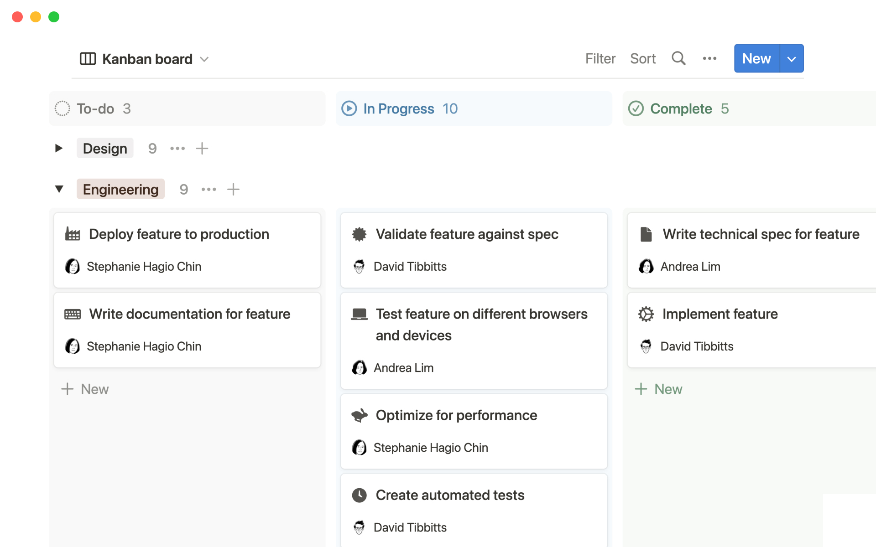Open Design group three-dot options
Image resolution: width=876 pixels, height=547 pixels.
[177, 149]
